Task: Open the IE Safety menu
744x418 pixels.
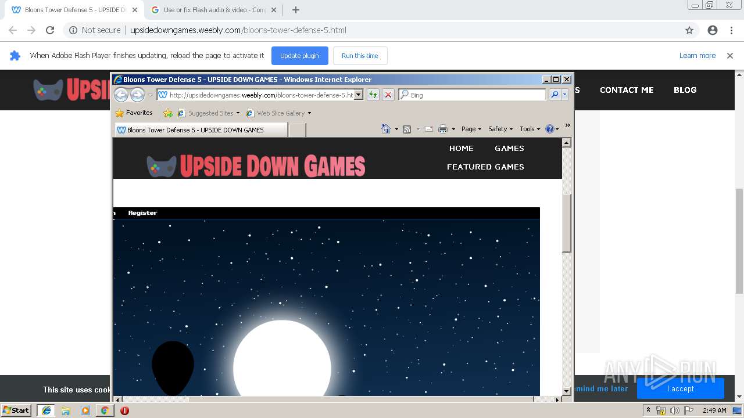Action: coord(500,129)
